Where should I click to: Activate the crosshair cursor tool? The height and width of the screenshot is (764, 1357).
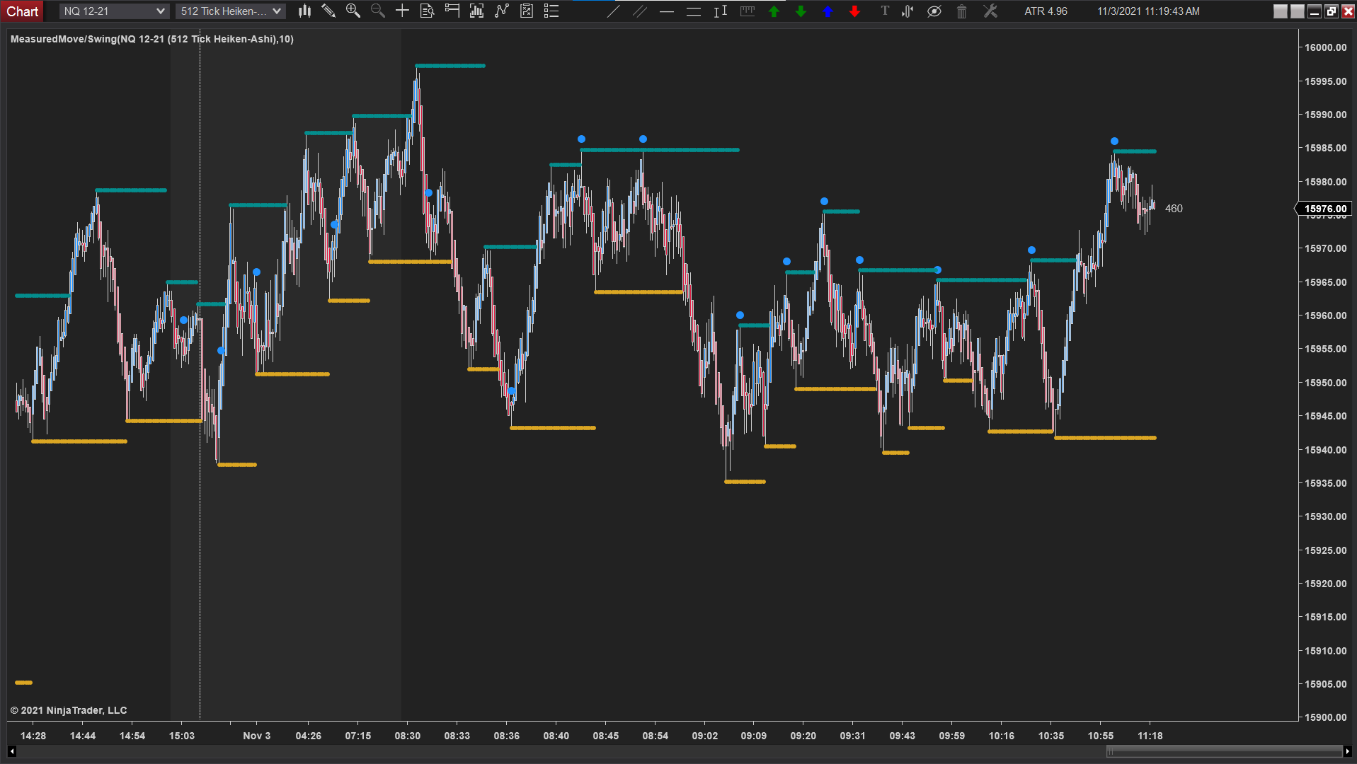(402, 11)
